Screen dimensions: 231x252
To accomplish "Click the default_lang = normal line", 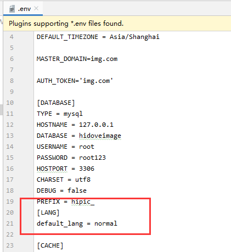I will pos(77,223).
